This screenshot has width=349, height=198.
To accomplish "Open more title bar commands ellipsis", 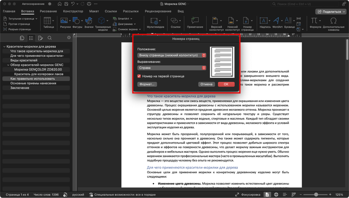I will click(96, 4).
